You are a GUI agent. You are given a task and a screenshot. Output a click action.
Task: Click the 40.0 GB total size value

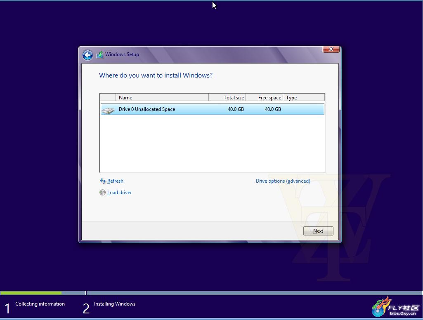point(236,109)
